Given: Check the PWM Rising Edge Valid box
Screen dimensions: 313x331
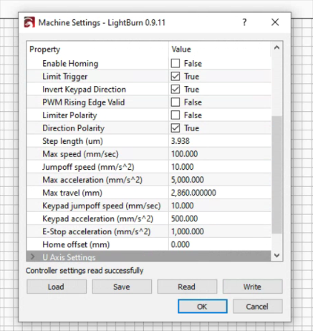Looking at the screenshot, I should pos(175,102).
